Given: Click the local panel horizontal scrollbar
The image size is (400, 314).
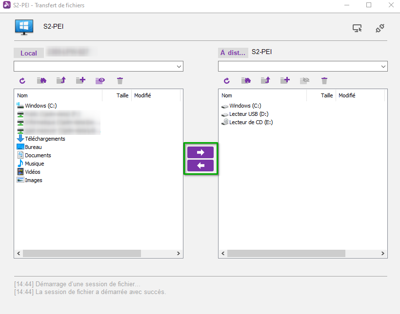Looking at the screenshot, I should pos(82,254).
